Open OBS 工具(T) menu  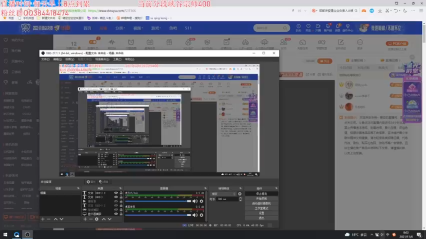pyautogui.click(x=117, y=59)
